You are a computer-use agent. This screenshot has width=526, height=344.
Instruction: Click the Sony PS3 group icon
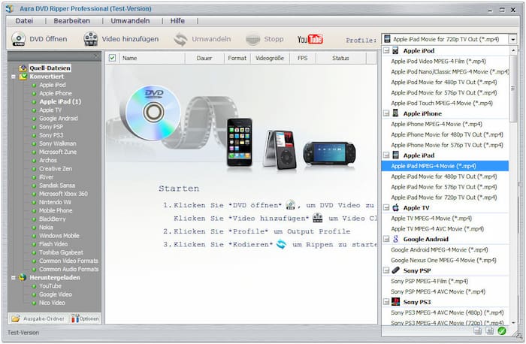(x=396, y=302)
